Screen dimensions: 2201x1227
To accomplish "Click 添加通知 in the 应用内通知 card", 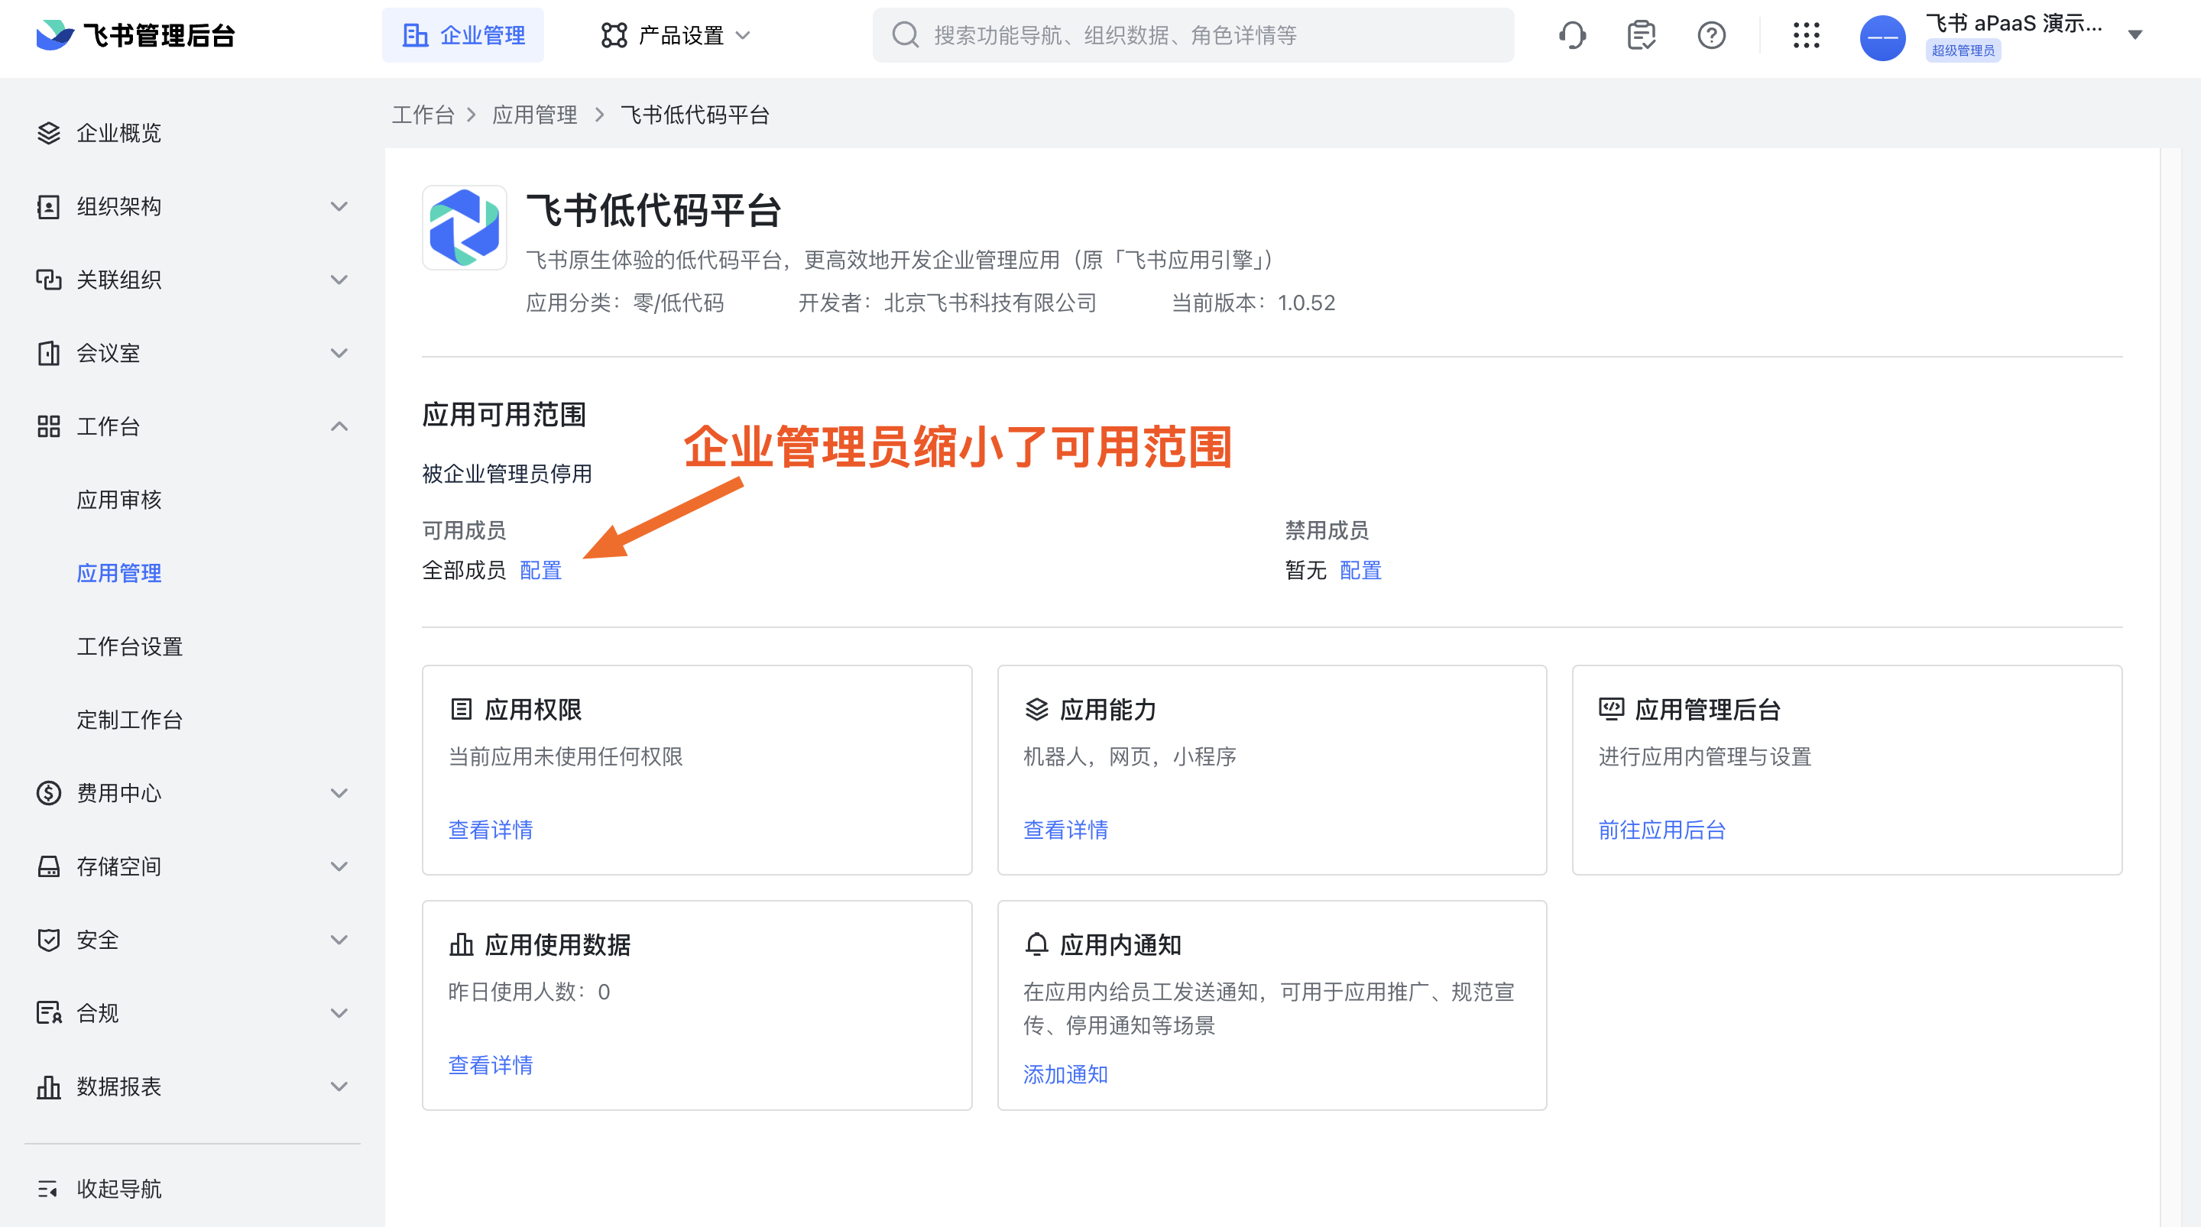I will 1065,1074.
